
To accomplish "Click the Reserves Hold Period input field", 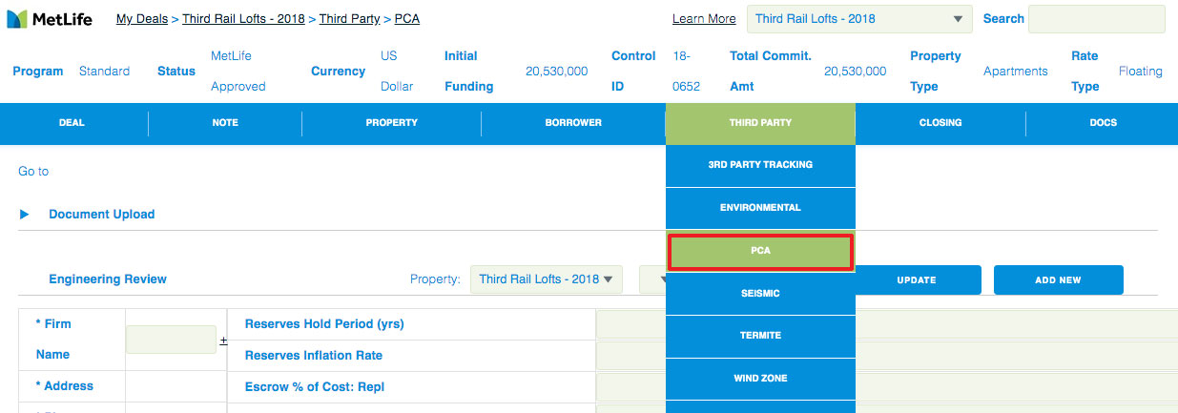I will 887,324.
